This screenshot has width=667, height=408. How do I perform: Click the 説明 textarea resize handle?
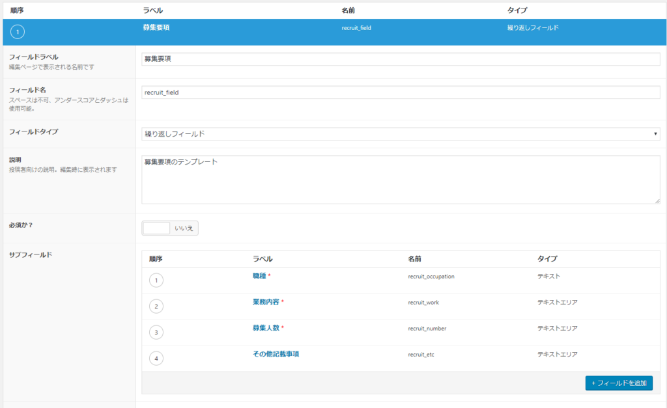pos(657,200)
